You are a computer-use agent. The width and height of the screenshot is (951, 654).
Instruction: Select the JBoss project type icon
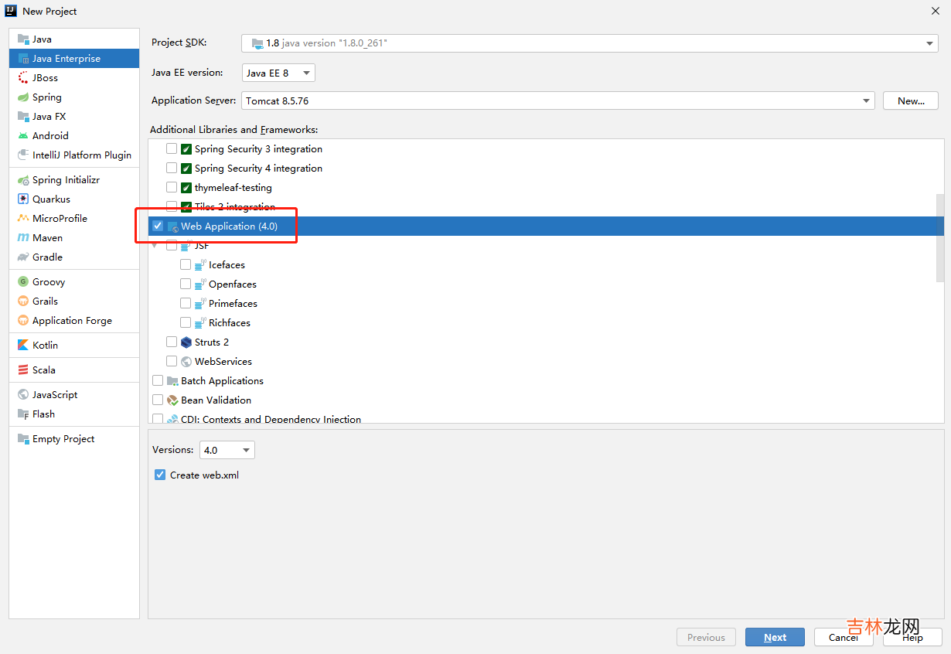(23, 78)
